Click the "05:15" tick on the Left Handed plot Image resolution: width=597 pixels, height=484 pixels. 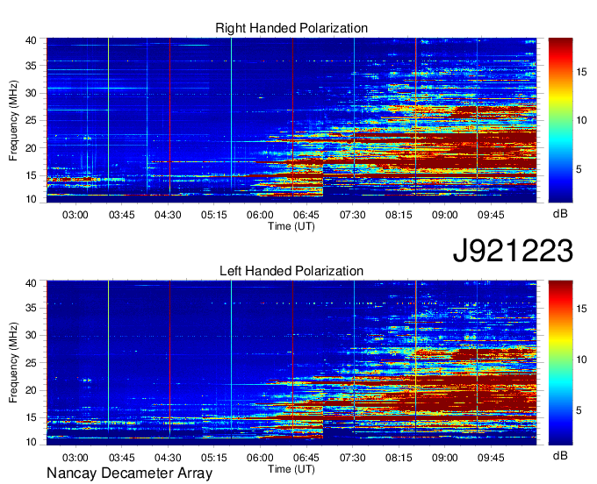point(214,458)
